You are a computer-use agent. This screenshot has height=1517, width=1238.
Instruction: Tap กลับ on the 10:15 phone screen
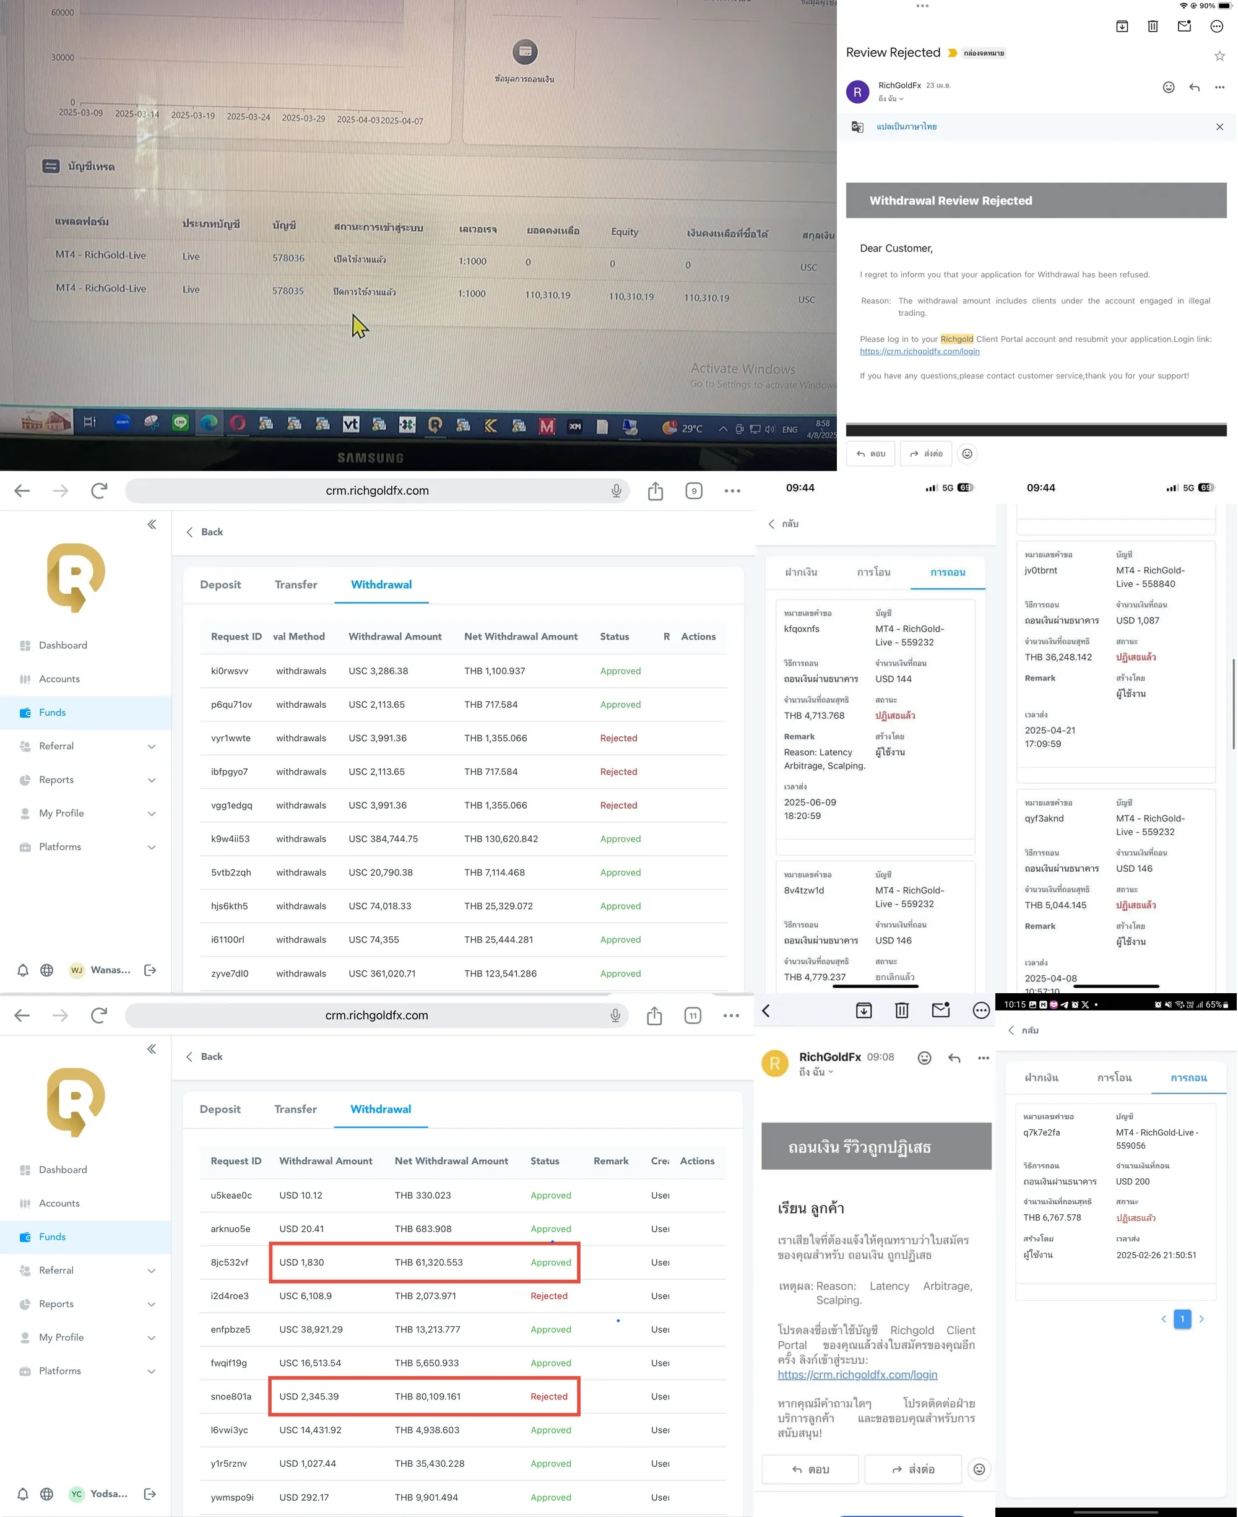[x=1023, y=1030]
